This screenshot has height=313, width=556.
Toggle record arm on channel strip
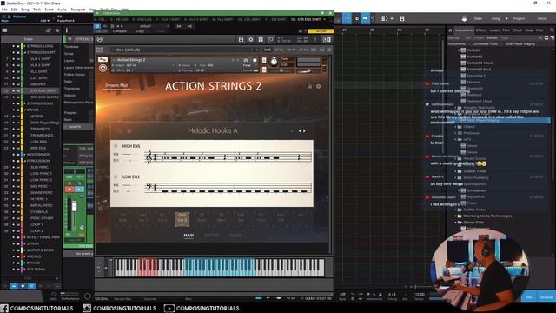pyautogui.click(x=69, y=190)
